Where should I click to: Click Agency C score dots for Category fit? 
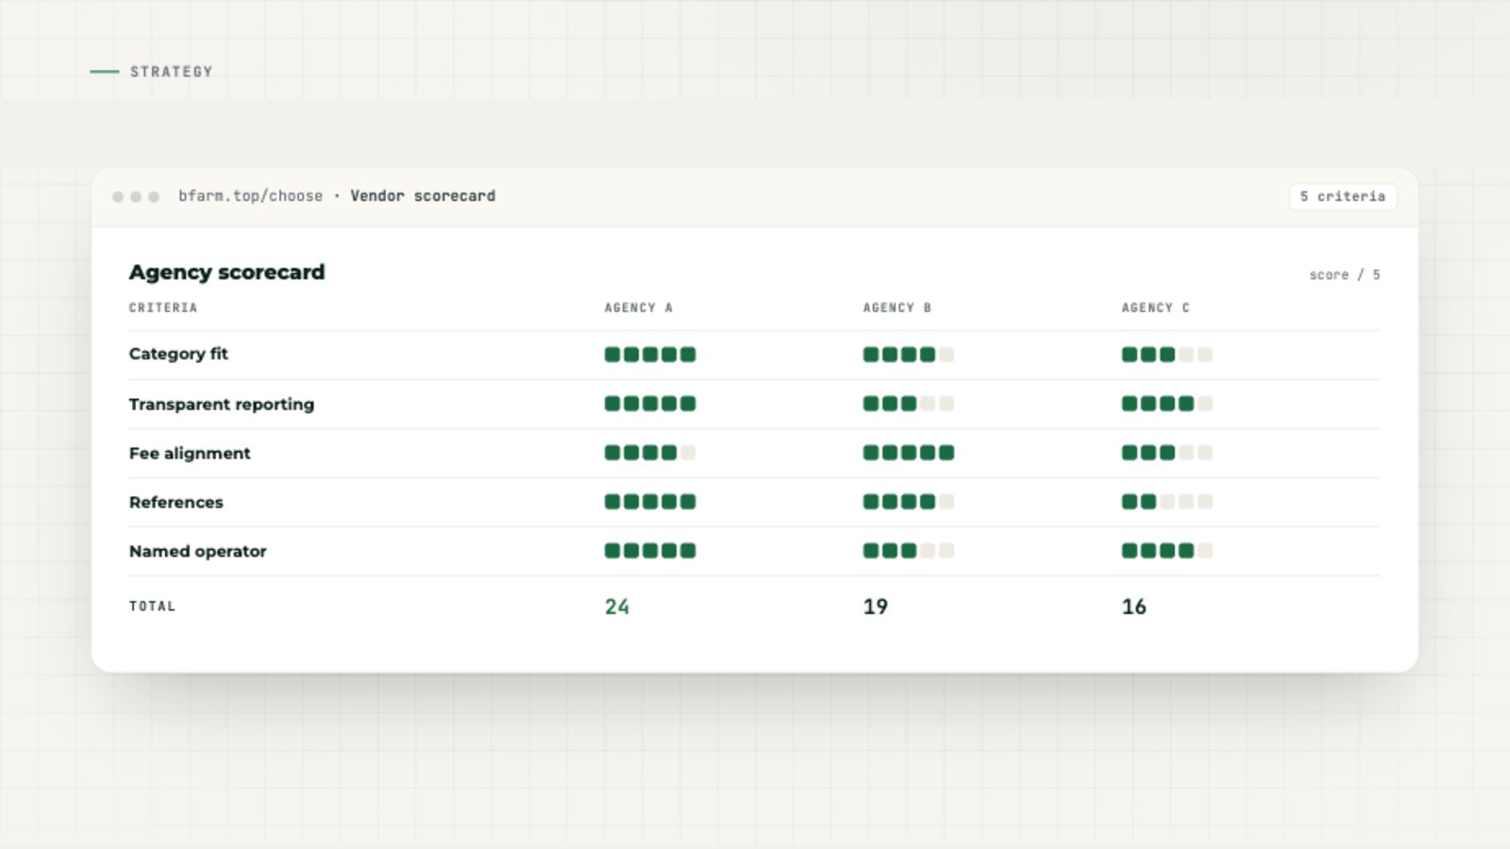(1167, 355)
